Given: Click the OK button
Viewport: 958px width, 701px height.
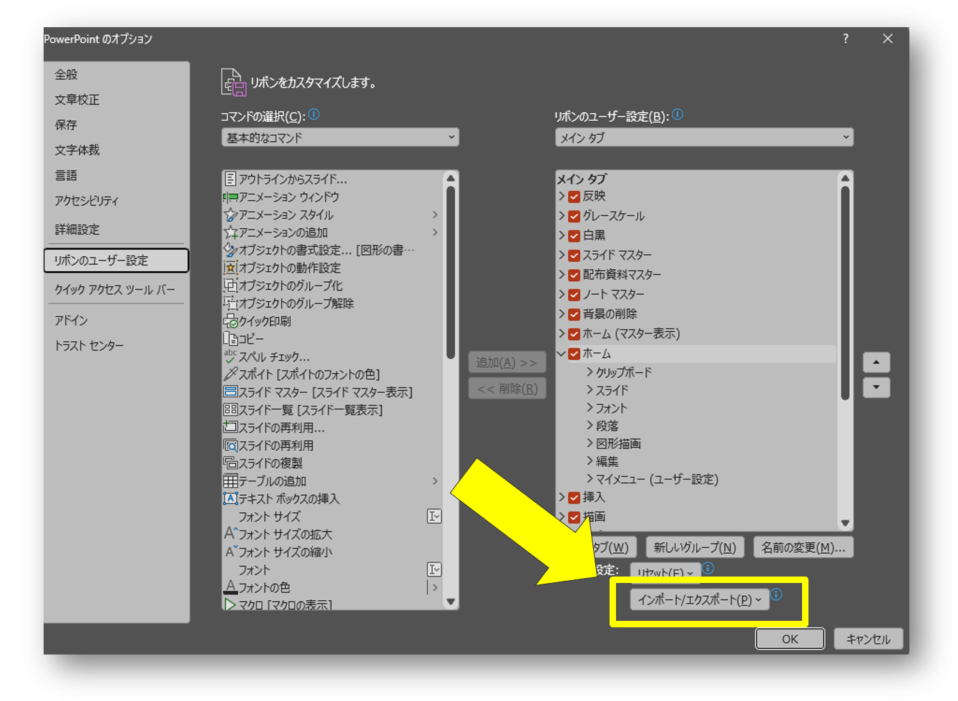Looking at the screenshot, I should pyautogui.click(x=790, y=639).
